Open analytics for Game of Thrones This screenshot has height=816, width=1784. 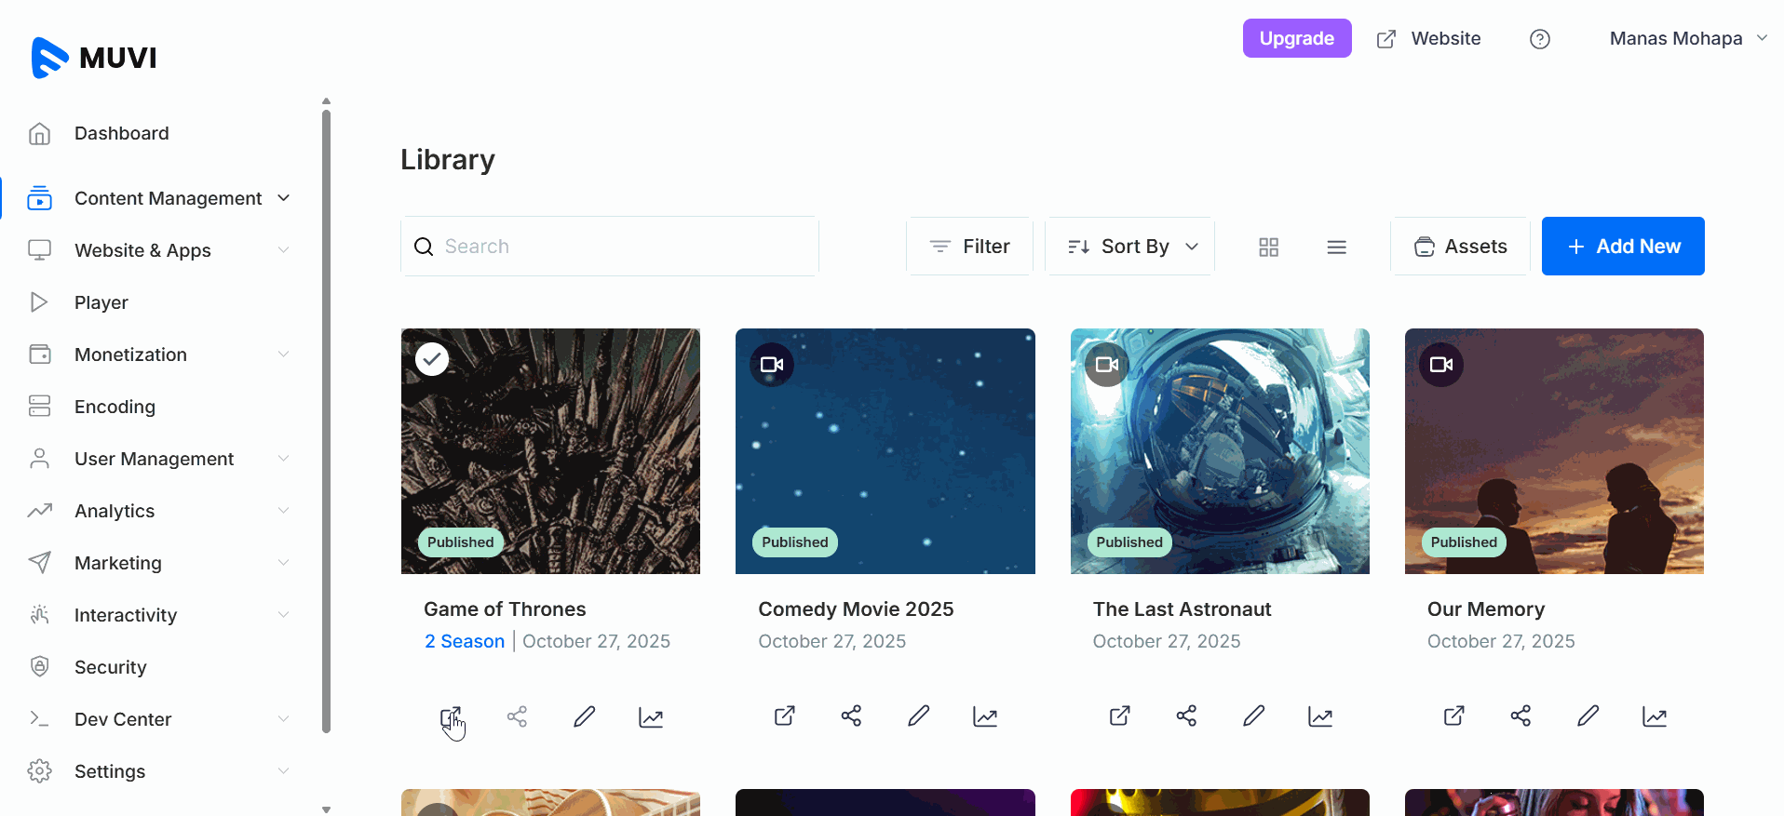[651, 716]
